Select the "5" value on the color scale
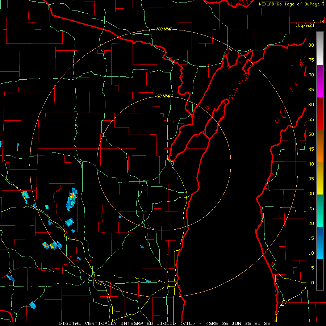This screenshot has height=326, width=326. point(313,268)
